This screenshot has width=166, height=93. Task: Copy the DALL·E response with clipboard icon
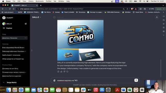[x=58, y=72]
